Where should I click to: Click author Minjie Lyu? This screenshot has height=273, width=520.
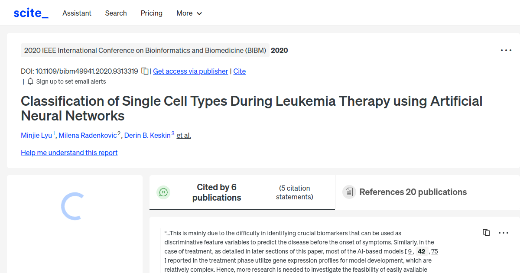pyautogui.click(x=36, y=135)
